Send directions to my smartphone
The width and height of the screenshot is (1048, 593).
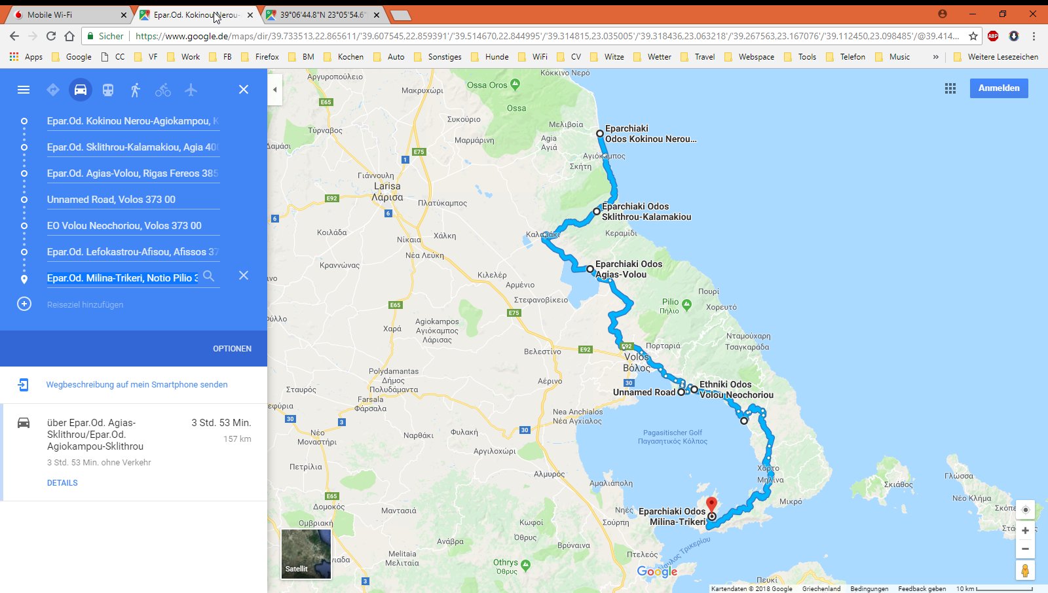[137, 385]
